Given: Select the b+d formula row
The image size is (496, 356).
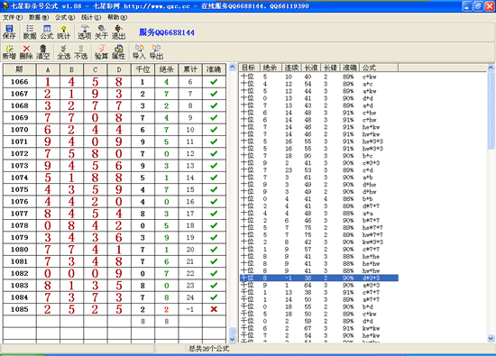Looking at the screenshot, I should [319, 306].
